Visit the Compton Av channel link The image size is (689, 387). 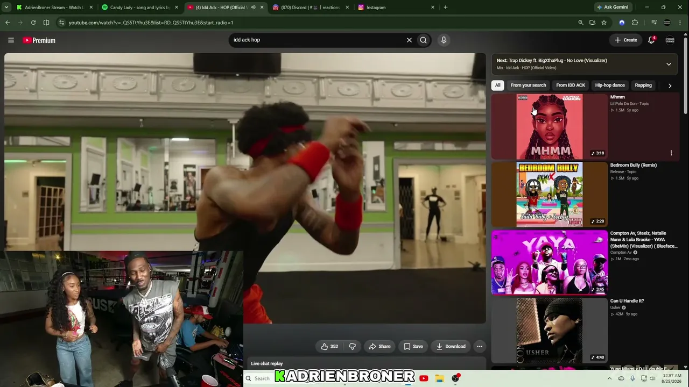pos(621,253)
